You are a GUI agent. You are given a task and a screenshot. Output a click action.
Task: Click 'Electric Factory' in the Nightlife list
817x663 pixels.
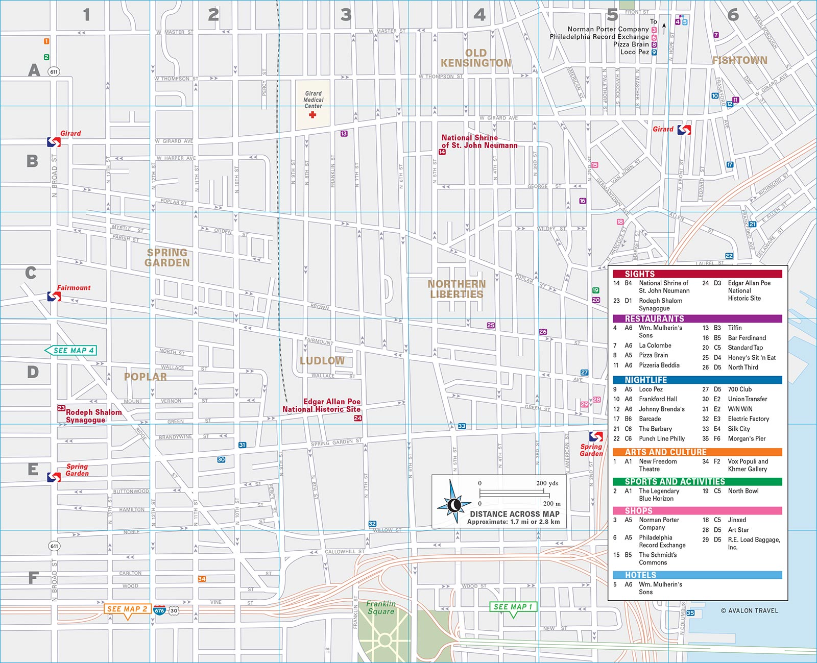click(749, 419)
